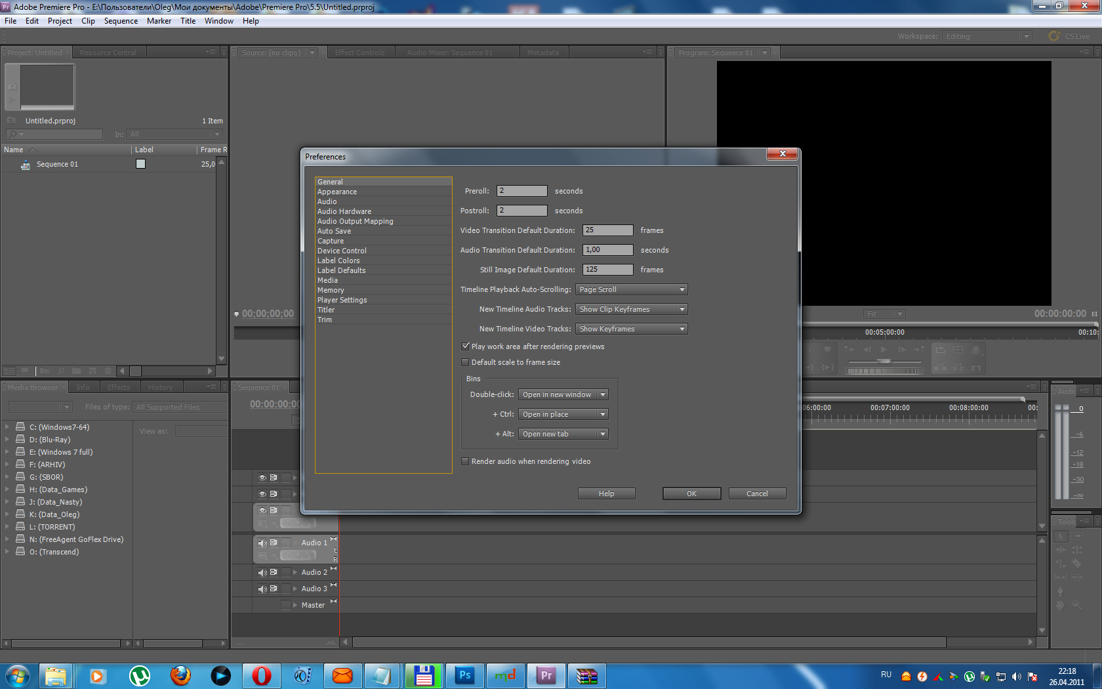Open WinRAR from the taskbar
The width and height of the screenshot is (1102, 689).
point(586,675)
